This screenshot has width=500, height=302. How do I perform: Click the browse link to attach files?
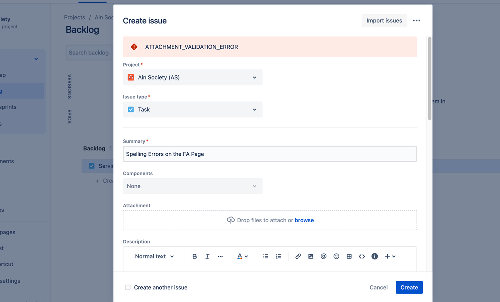304,220
